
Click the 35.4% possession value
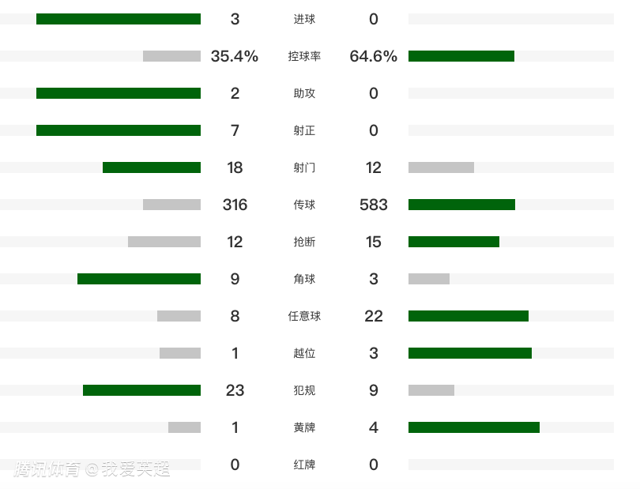pos(235,56)
